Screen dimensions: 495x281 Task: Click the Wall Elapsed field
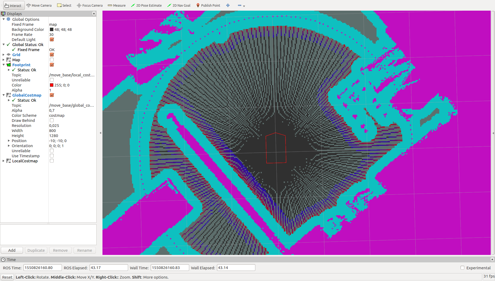(x=236, y=268)
